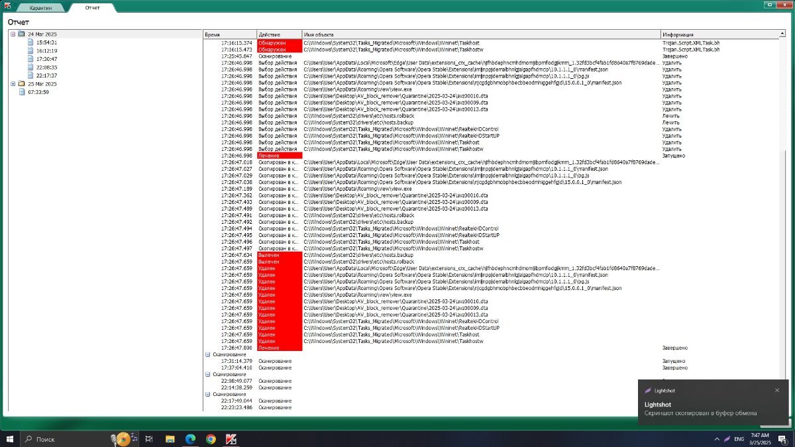Sort by the Имя объекта column header
This screenshot has height=447, width=795.
(x=481, y=34)
